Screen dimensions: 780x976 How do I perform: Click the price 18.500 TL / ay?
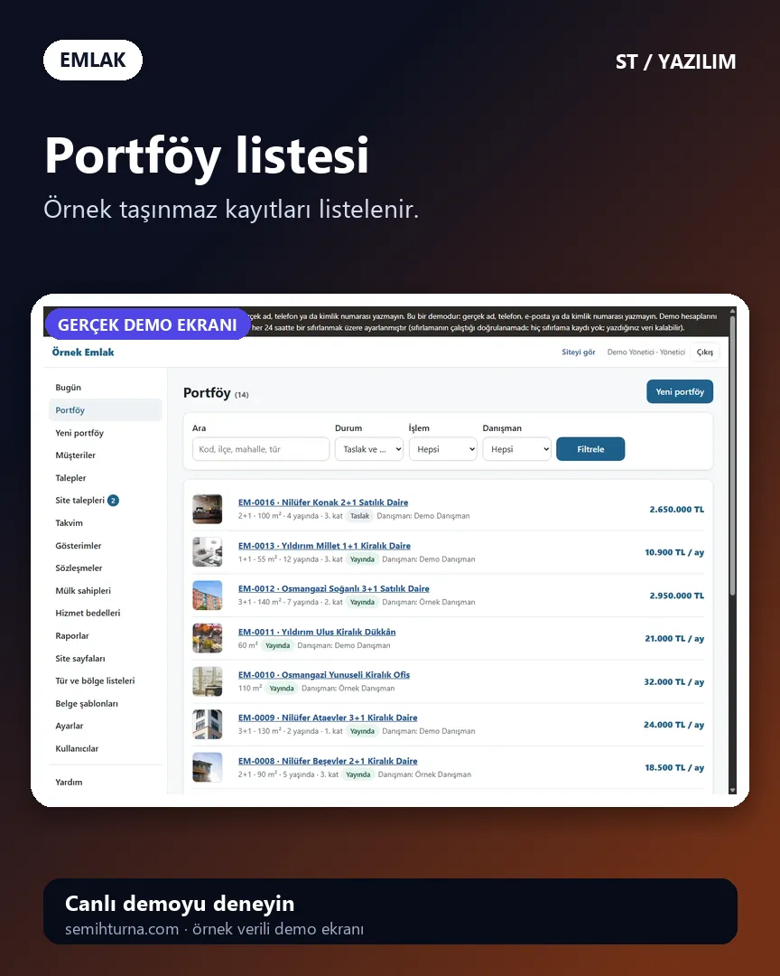tap(674, 768)
